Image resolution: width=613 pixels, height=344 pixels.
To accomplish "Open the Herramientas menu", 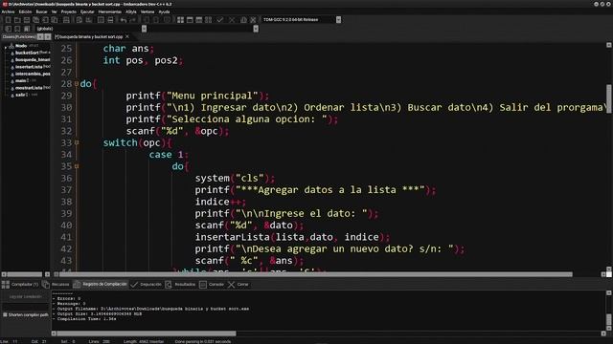I will [110, 11].
